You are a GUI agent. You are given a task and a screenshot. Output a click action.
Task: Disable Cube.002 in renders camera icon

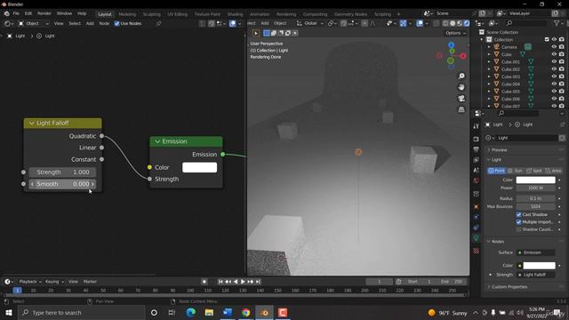tap(562, 69)
